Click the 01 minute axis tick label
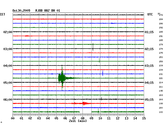164x125 pixels. 21,118
